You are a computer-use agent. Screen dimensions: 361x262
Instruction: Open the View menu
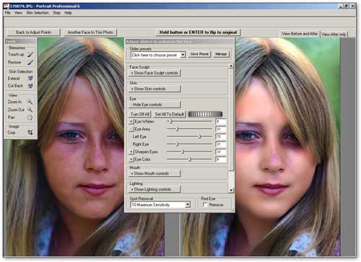tap(18, 13)
